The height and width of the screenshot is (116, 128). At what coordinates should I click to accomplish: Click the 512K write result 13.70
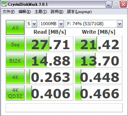point(99,60)
